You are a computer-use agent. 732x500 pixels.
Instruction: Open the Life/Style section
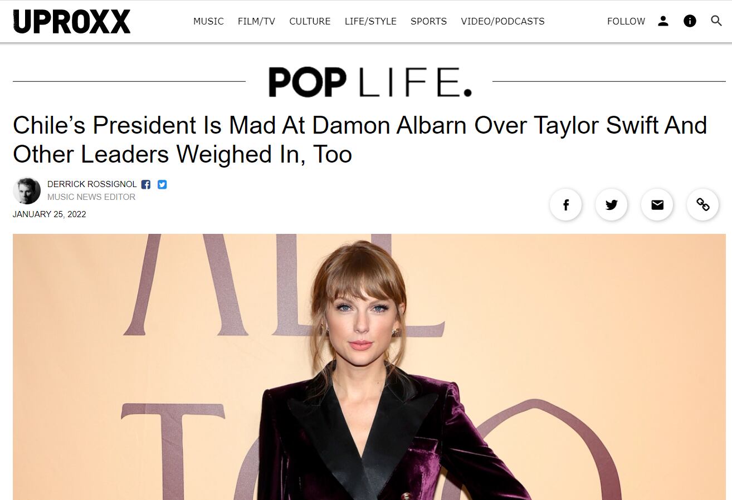pos(370,21)
